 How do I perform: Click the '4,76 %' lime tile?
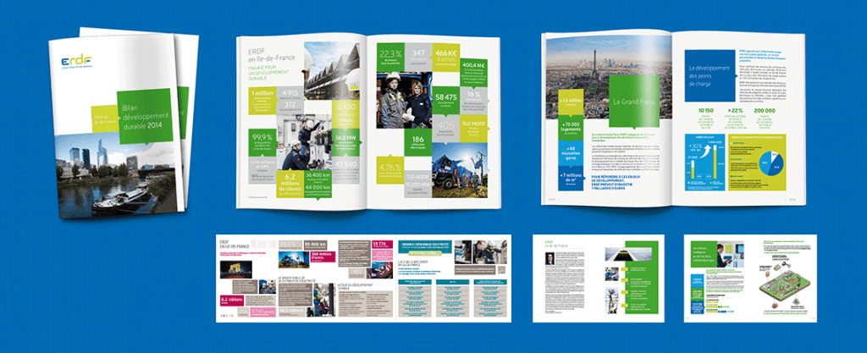click(x=390, y=168)
